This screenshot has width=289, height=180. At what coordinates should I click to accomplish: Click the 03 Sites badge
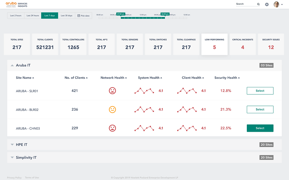click(266, 65)
